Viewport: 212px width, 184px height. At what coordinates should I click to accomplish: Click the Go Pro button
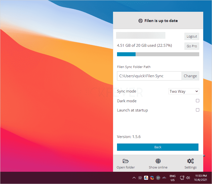(192, 46)
